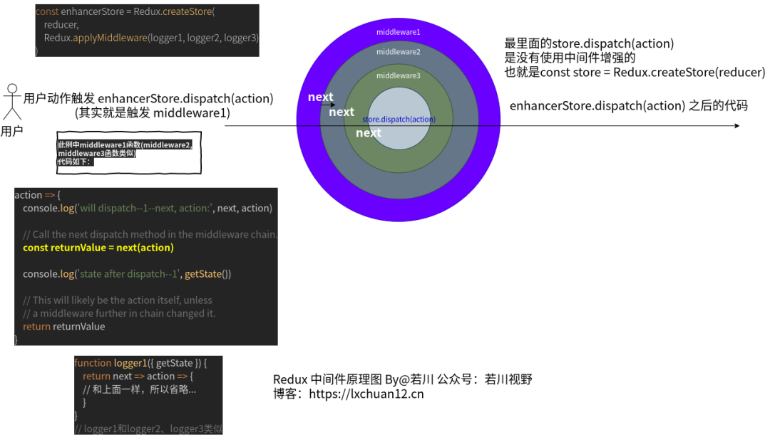Screen dimensions: 770x437
Task: Click the 'const enhancerStore = Redux.createStore(' line
Action: (125, 11)
